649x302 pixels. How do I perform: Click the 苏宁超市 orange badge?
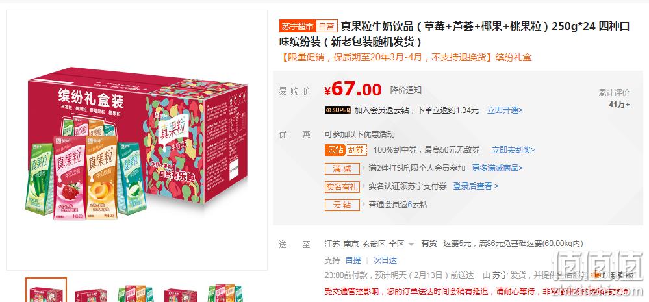298,27
